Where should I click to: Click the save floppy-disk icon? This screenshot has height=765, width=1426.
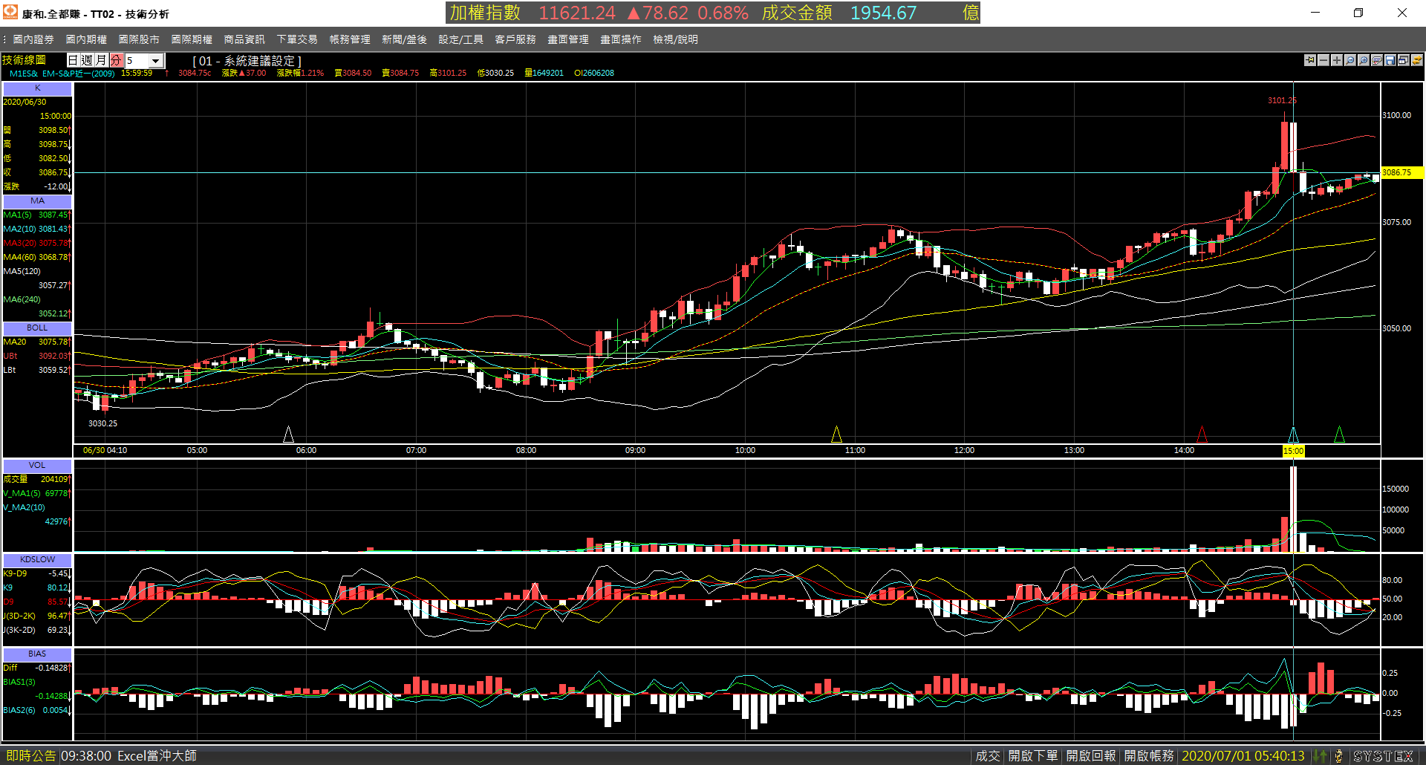pyautogui.click(x=1390, y=60)
